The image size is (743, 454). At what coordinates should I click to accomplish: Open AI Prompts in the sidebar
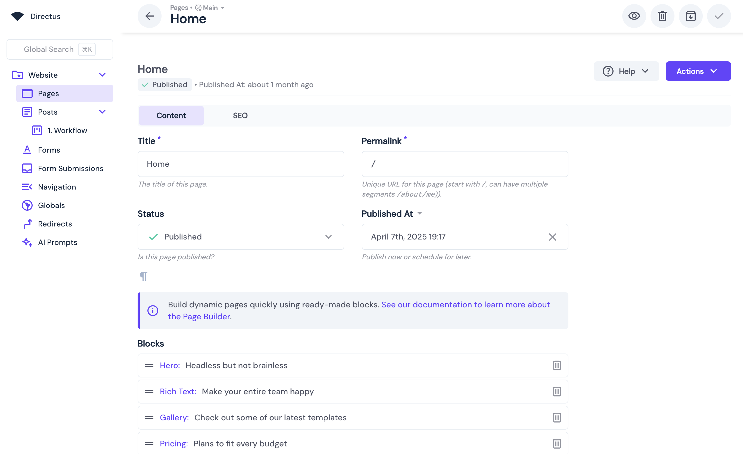tap(58, 242)
